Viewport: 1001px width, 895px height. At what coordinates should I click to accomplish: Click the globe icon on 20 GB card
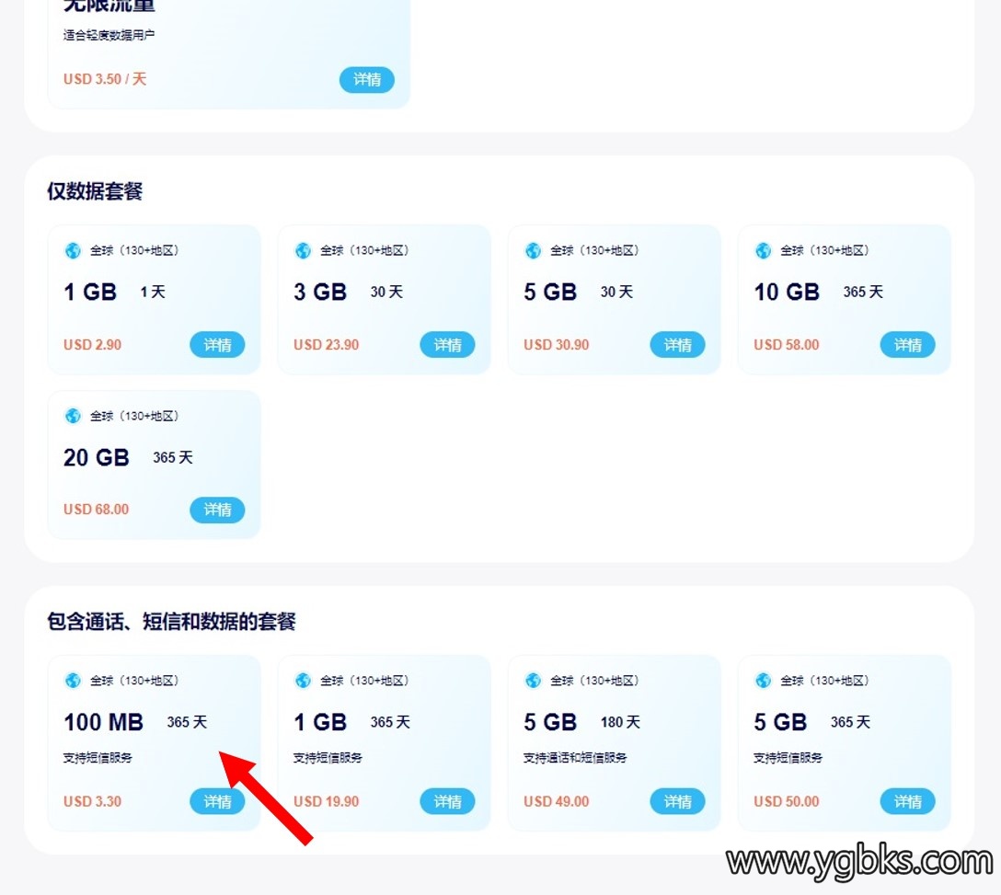pos(73,416)
